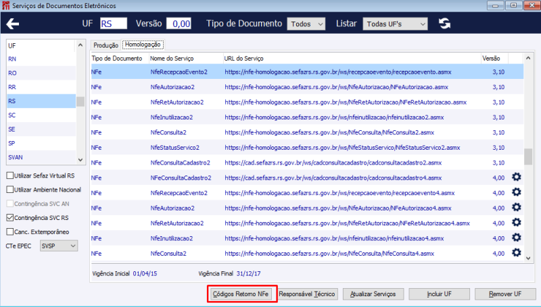Open gear settings for recepcaoevento4.asmx row
This screenshot has width=541, height=307.
tap(516, 192)
